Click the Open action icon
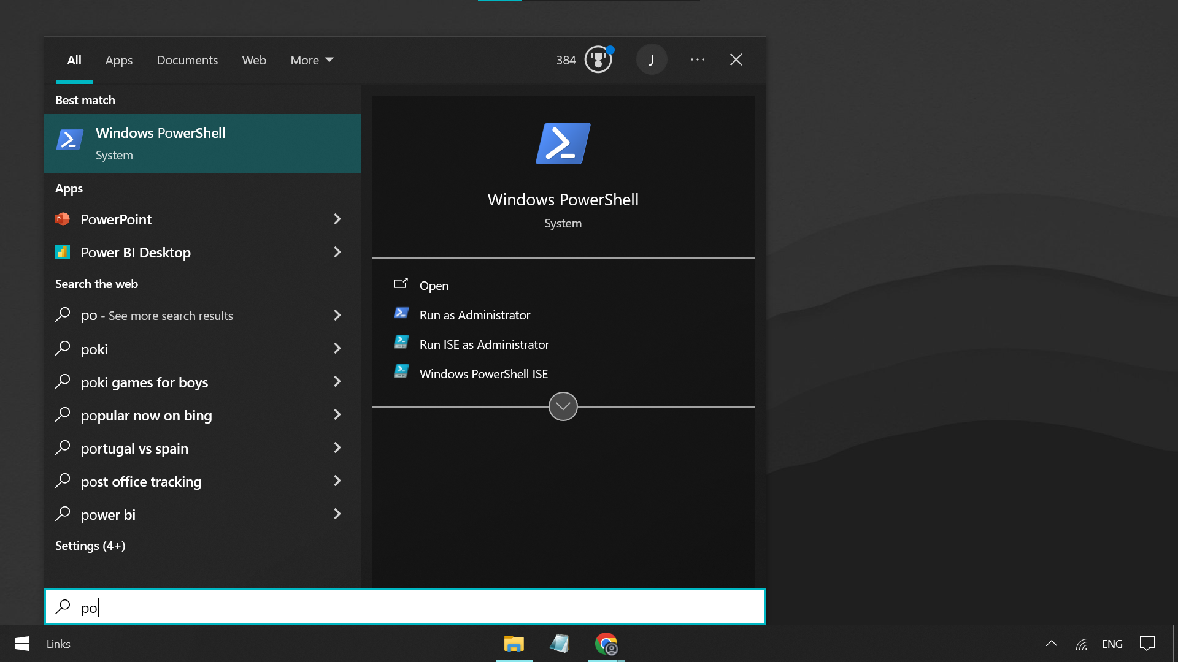The width and height of the screenshot is (1178, 662). 401,283
